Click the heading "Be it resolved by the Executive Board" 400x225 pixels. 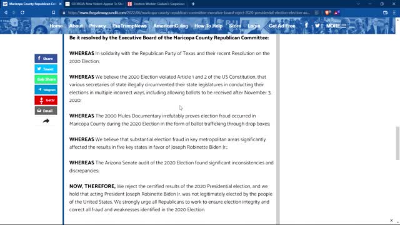(x=169, y=37)
